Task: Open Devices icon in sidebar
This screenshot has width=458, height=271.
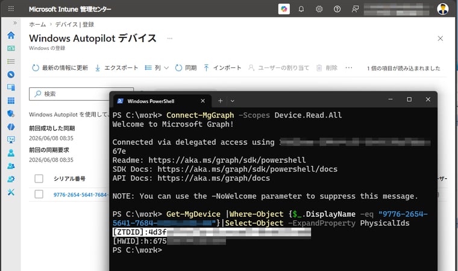Action: point(11,87)
